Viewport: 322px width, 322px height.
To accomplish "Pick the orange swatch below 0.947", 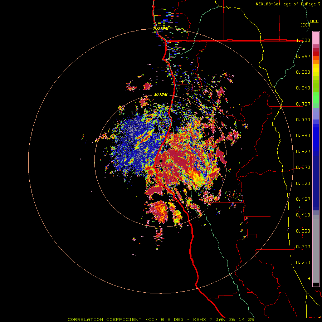I will (x=316, y=62).
